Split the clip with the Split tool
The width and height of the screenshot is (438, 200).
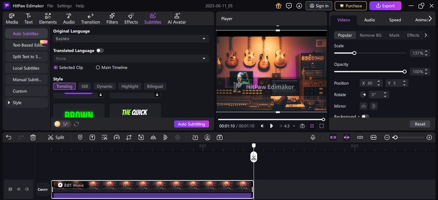click(x=56, y=137)
